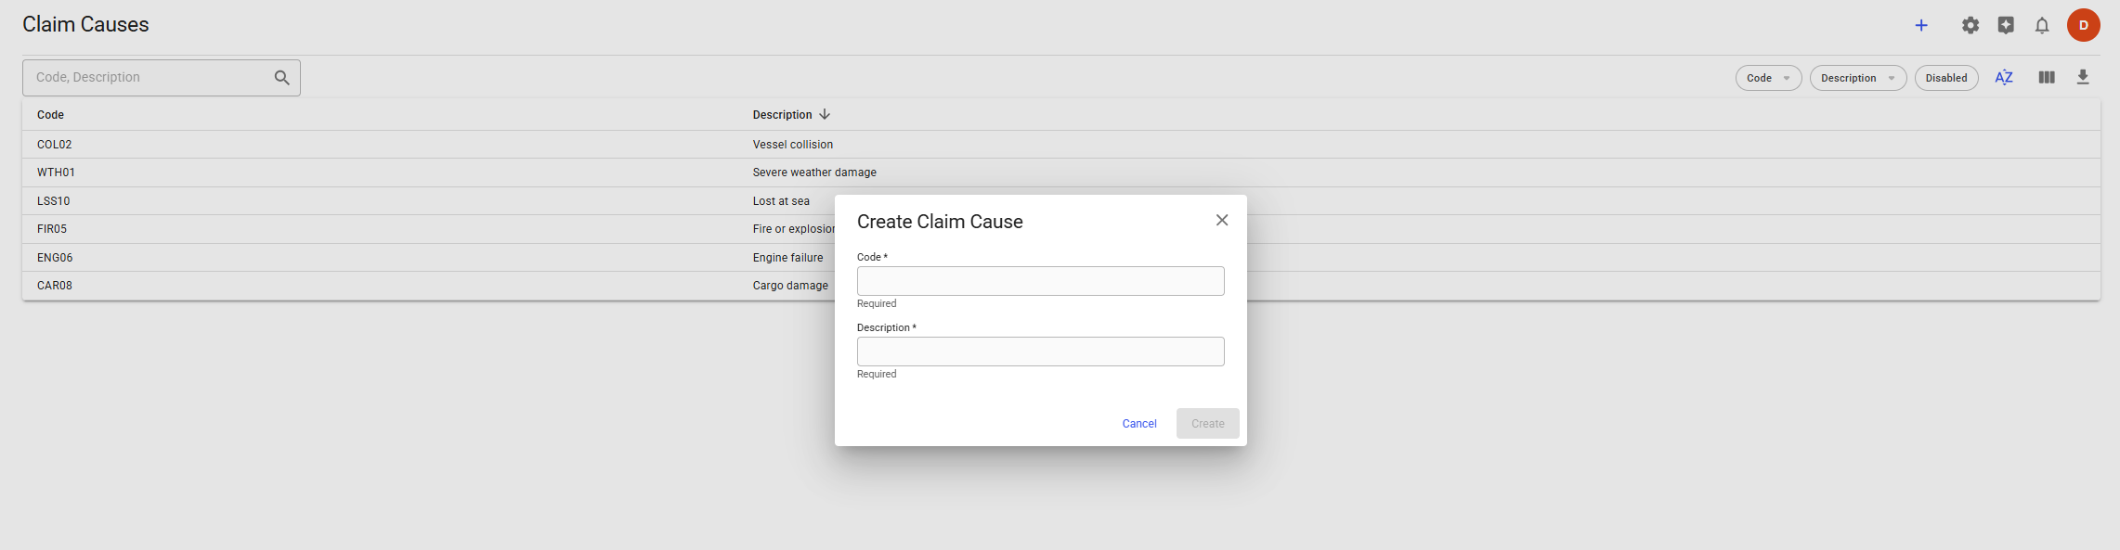Open the user avatar "D" menu
This screenshot has height=550, width=2120.
[x=2084, y=25]
